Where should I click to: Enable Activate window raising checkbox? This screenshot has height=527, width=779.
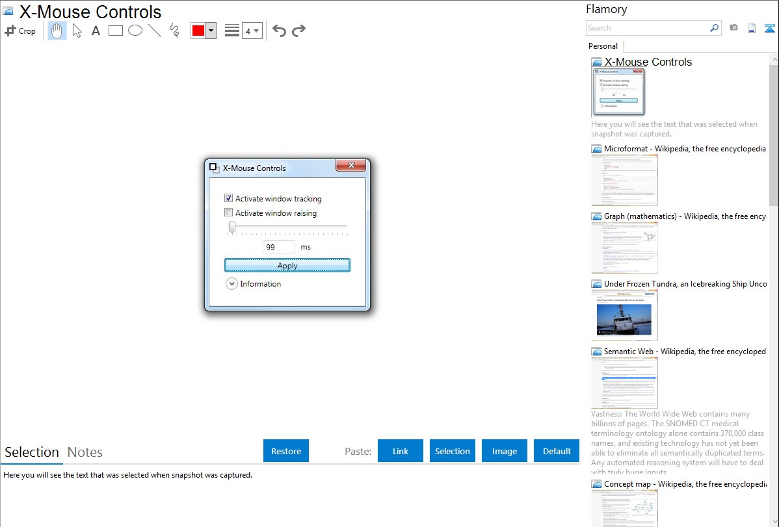click(228, 212)
